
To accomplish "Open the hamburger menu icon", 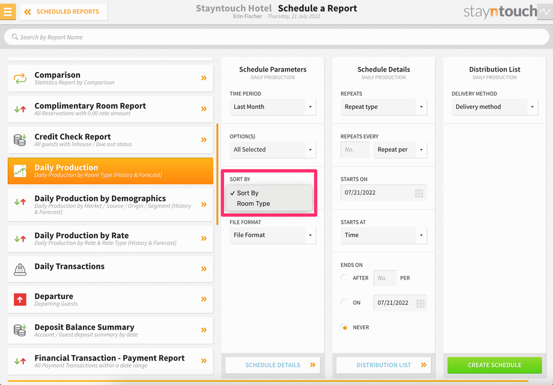I will (x=8, y=11).
